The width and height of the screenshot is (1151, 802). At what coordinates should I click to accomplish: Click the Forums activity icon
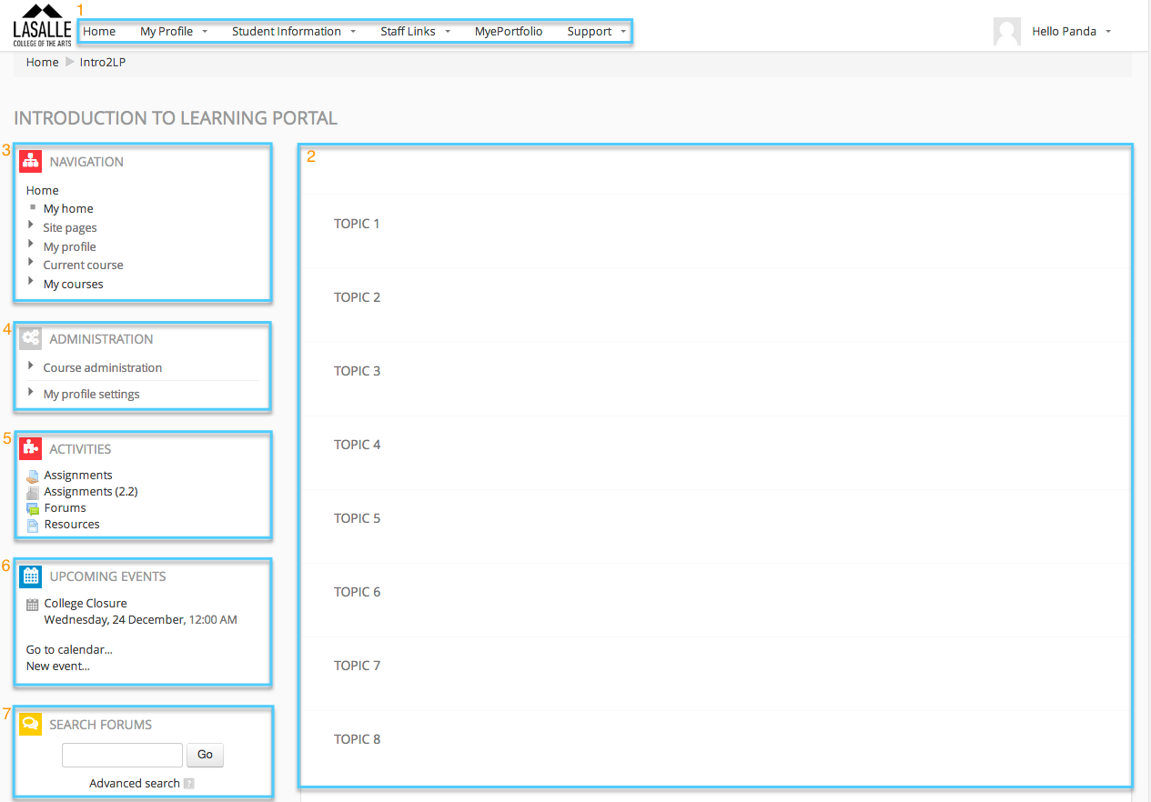pyautogui.click(x=33, y=508)
